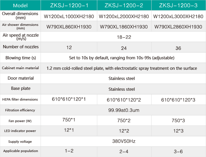Click the 12*2 LED power cell
206x157 pixels.
tap(124, 131)
